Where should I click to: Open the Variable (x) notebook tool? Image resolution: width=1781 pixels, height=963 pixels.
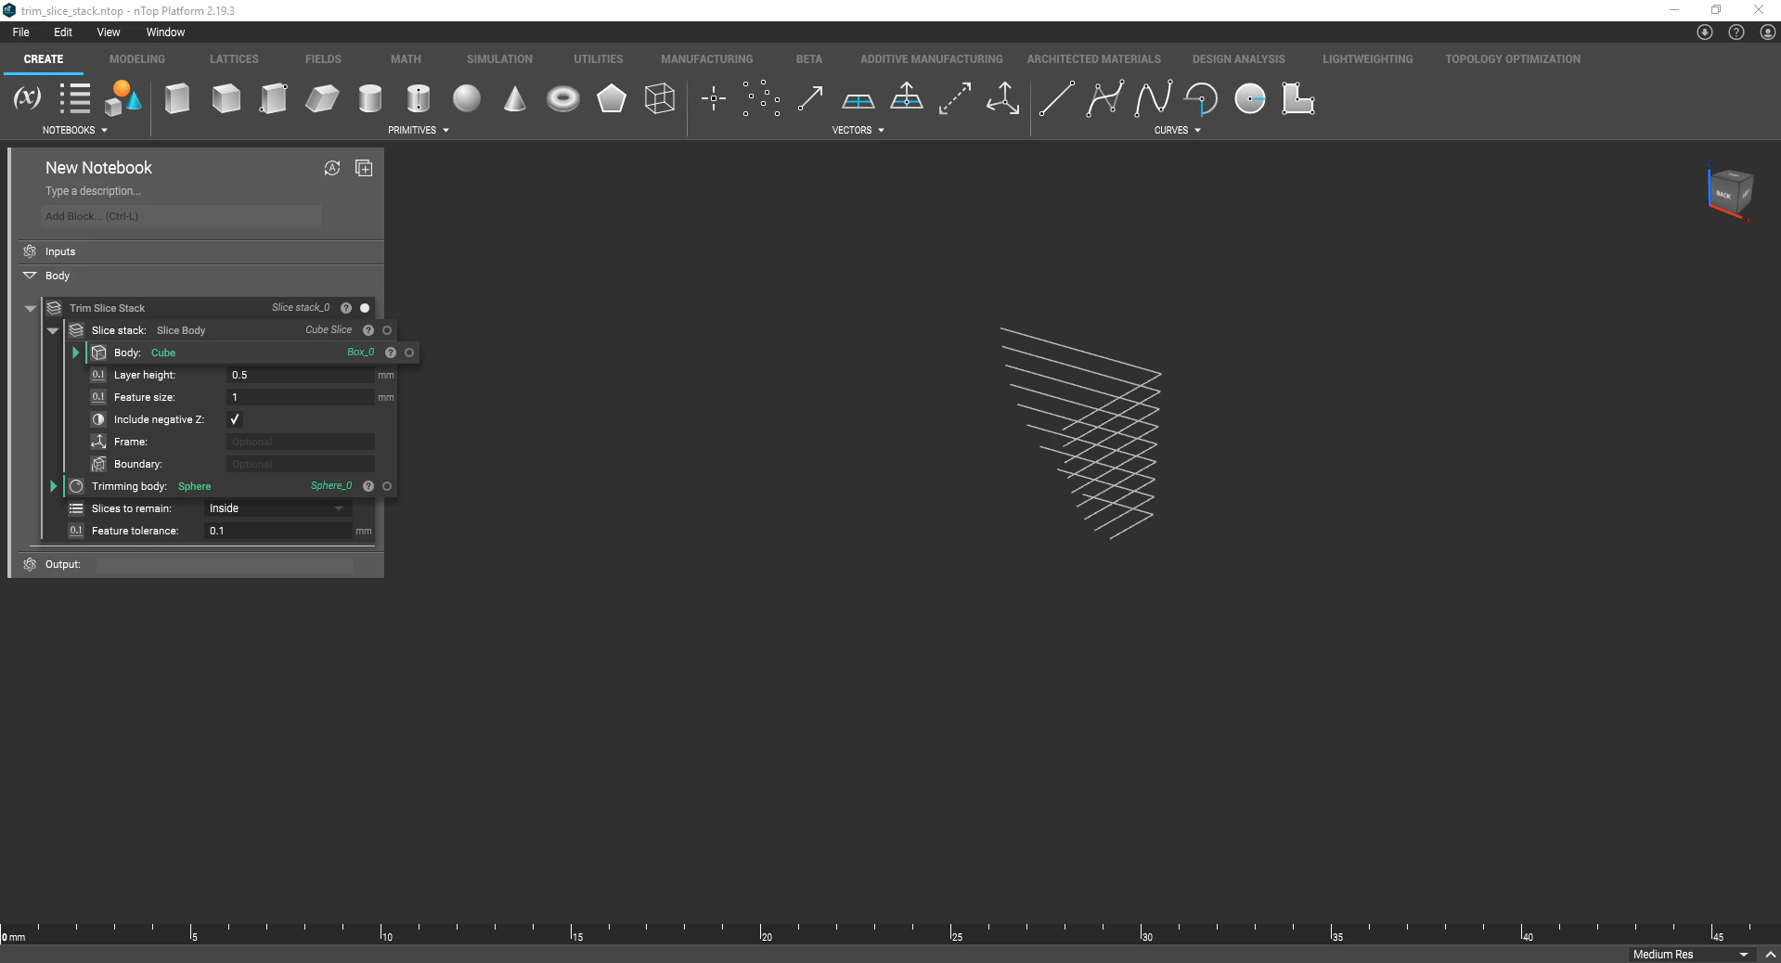(x=27, y=98)
